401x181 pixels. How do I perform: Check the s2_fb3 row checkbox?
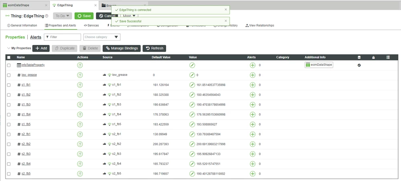click(9, 154)
